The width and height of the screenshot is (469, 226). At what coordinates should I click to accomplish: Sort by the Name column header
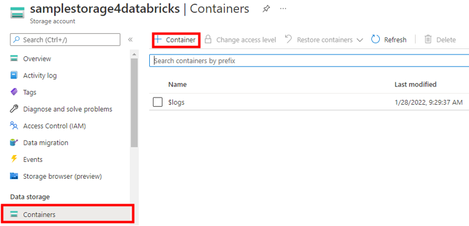177,84
